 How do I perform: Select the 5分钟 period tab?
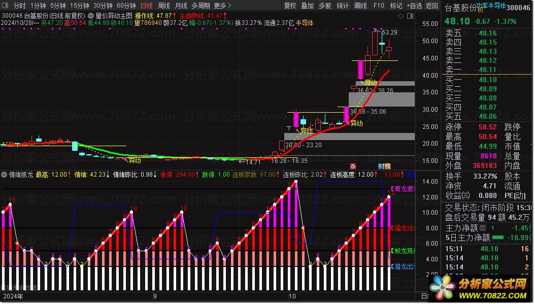point(58,6)
